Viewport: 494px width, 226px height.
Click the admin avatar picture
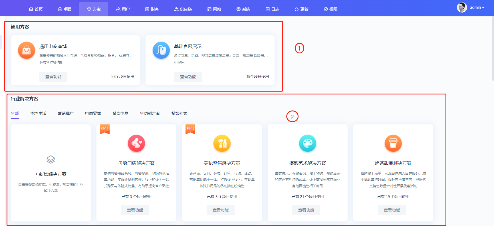(462, 8)
